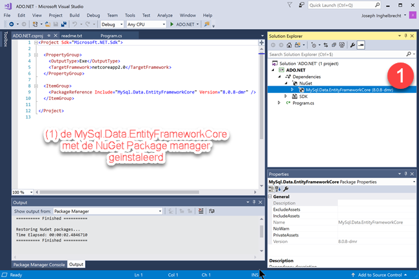Click Solution Explorer Properties wrench icon
Image resolution: width=419 pixels, height=279 pixels.
point(353,45)
